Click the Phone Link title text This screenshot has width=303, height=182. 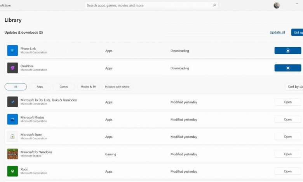[28, 48]
